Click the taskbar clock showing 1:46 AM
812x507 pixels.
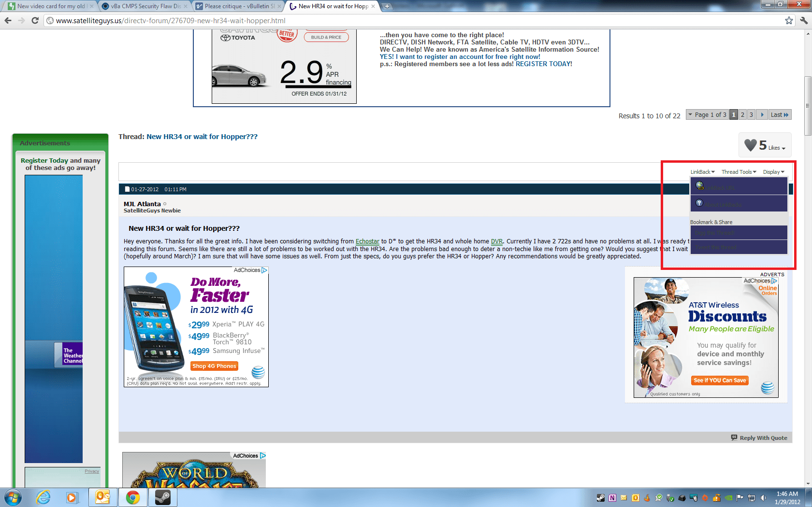point(787,498)
